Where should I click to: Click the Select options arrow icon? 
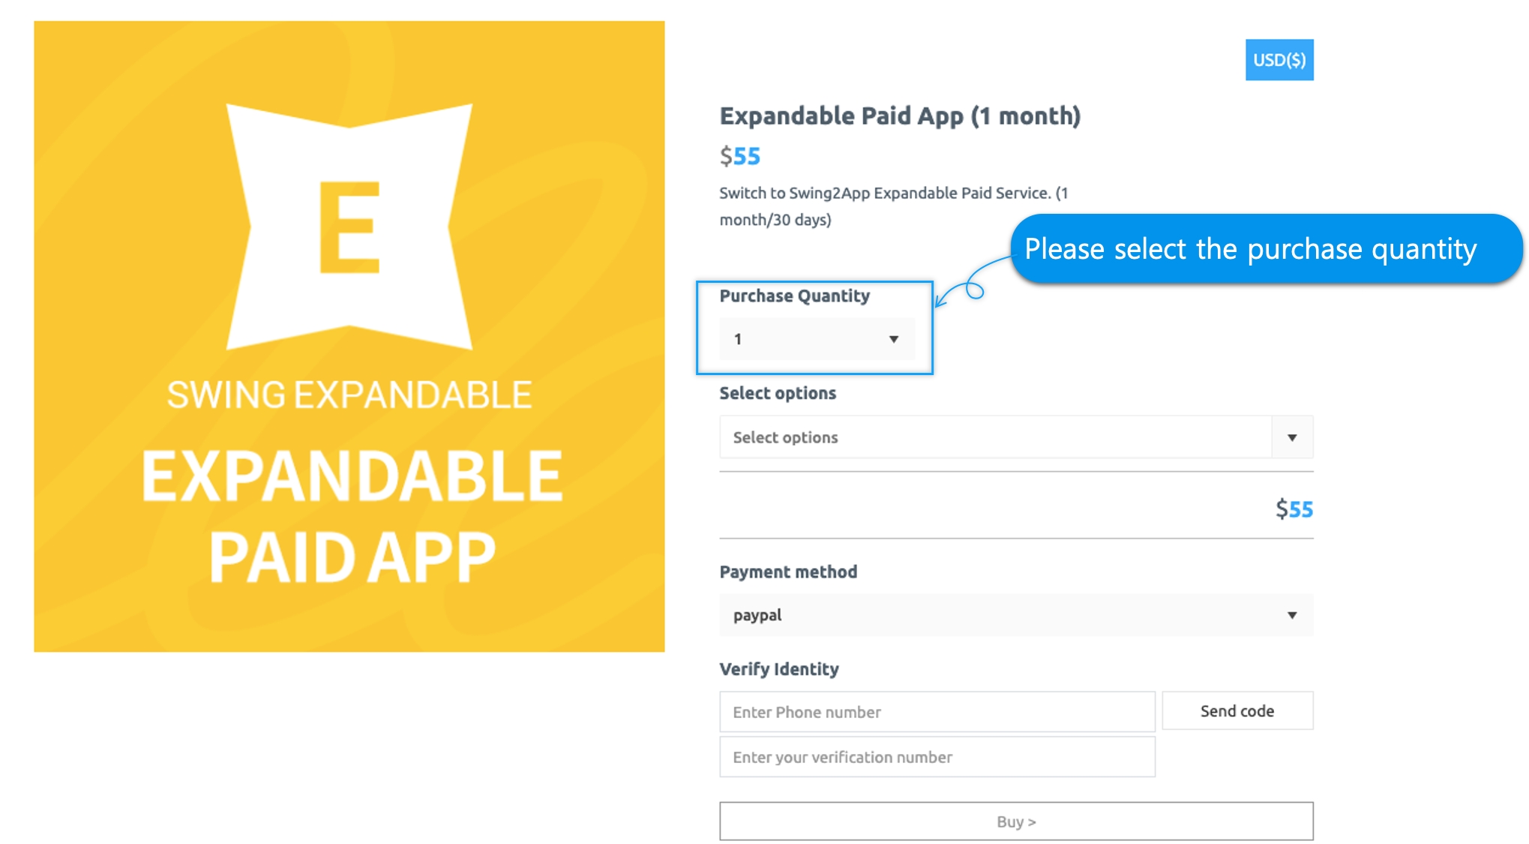coord(1292,437)
